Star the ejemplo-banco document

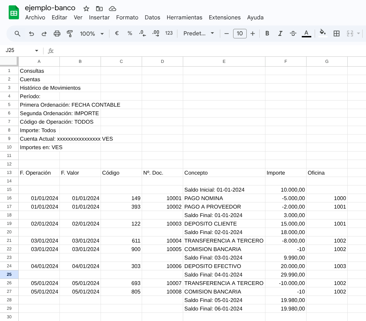[x=86, y=8]
